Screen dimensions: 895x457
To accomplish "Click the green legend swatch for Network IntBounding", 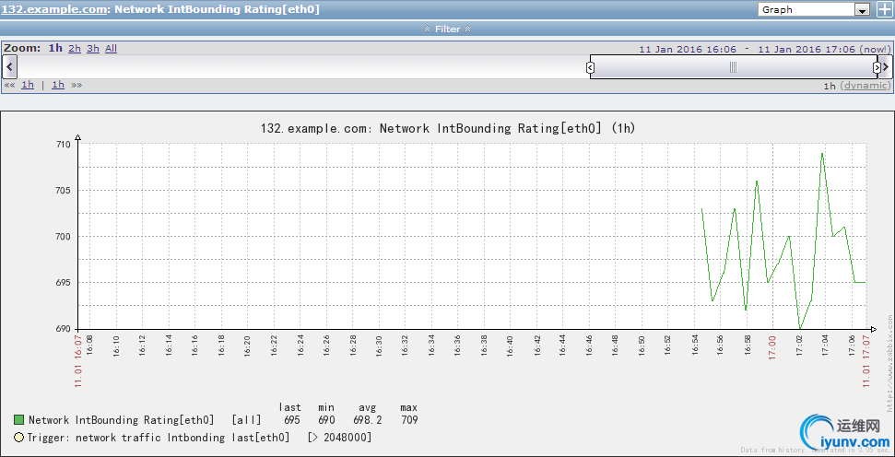I will [18, 420].
